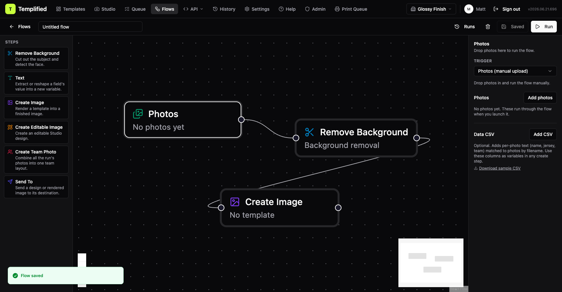
Task: Open the Download sample CSV link
Action: coord(500,168)
